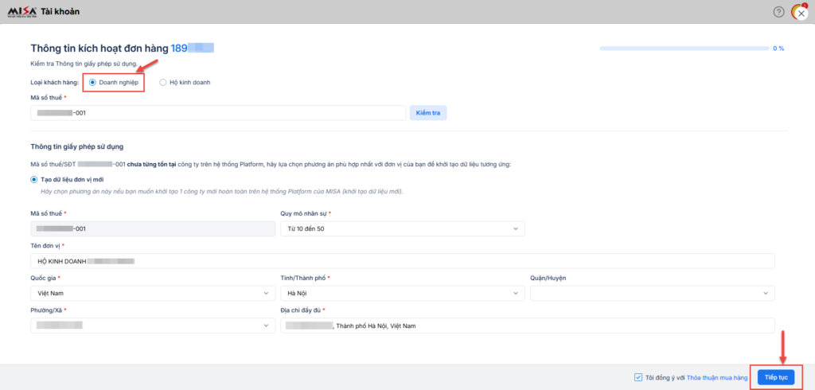815x390 pixels.
Task: Open the Quận/Huyện district dropdown
Action: click(652, 293)
